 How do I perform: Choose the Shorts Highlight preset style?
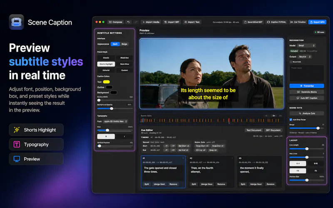point(106,64)
